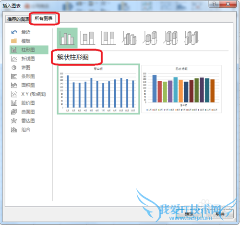The image size is (240, 225).
Task: Switch to the 所有图表 tab
Action: click(44, 19)
